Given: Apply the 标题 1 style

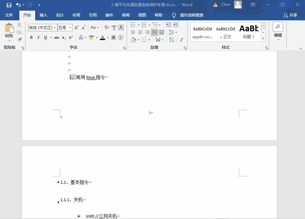Looking at the screenshot, I should click(x=248, y=32).
